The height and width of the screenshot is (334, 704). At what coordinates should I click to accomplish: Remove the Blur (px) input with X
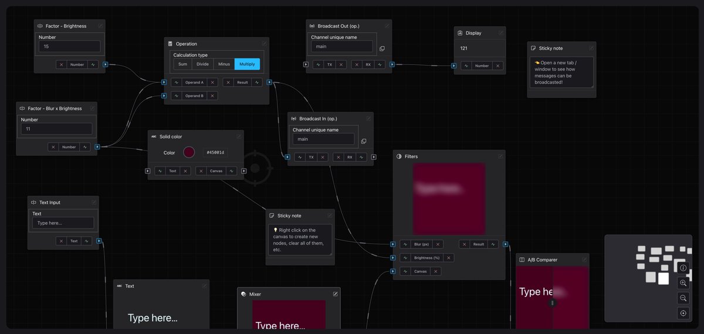[438, 244]
